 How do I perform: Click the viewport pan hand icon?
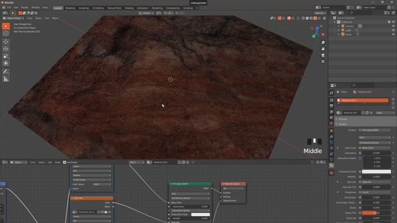(x=323, y=49)
